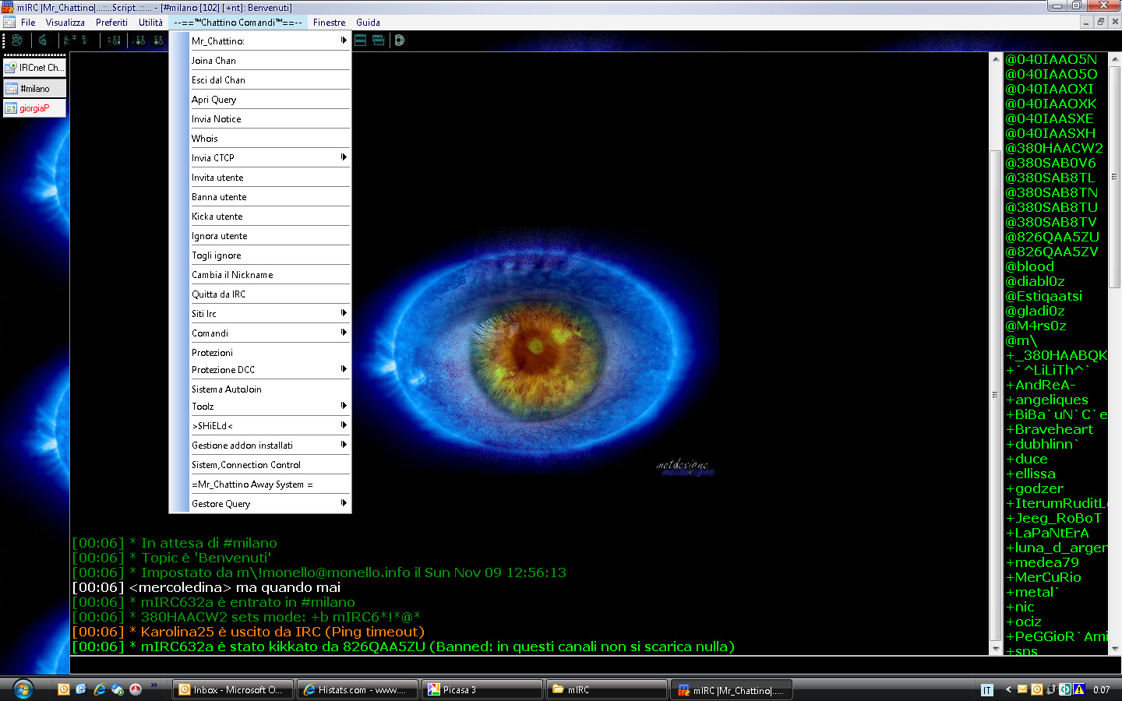Screen dimensions: 1122x701
Task: Select Cambia il Nickname menu entry
Action: coord(232,275)
